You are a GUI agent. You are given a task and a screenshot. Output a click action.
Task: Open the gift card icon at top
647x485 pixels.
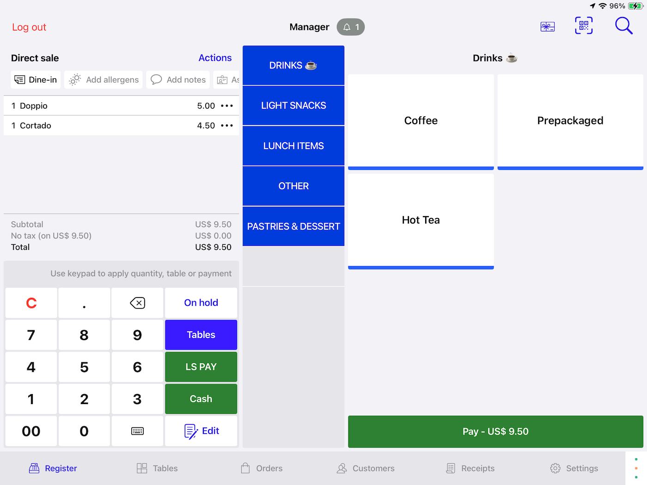click(x=547, y=26)
